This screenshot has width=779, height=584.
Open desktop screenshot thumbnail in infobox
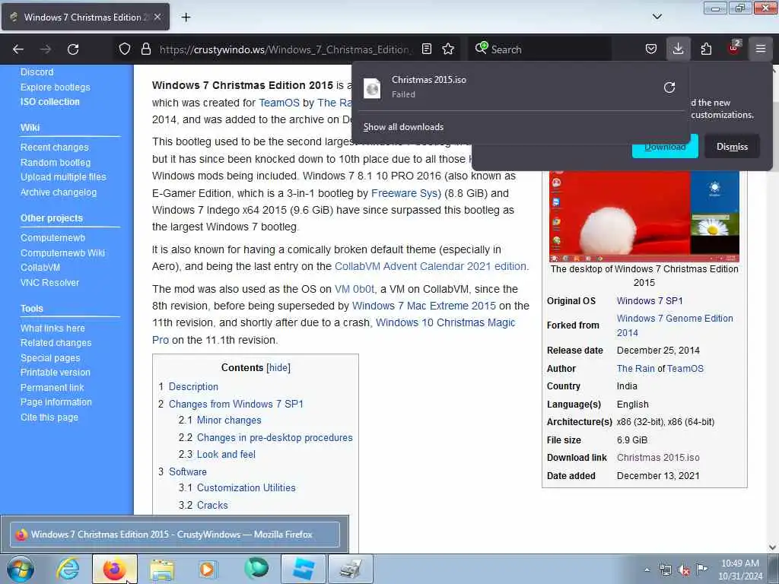(644, 216)
